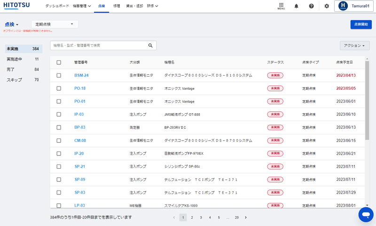
Task: Open notifications bell
Action: 297,6
